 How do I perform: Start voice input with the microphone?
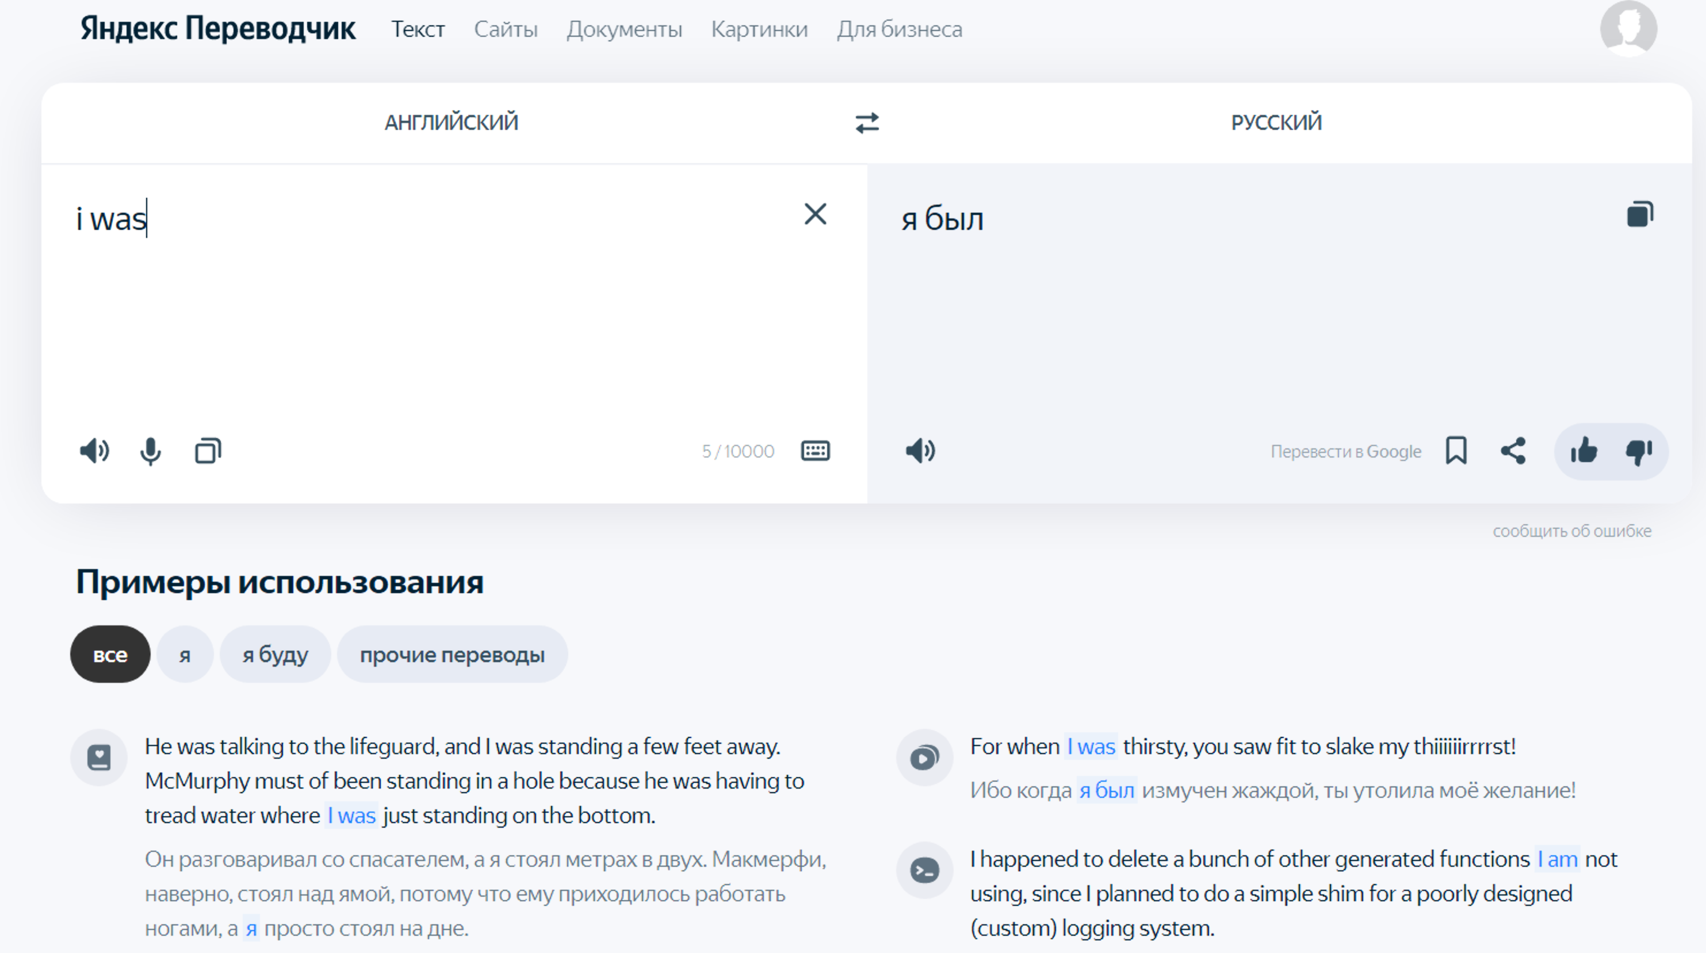(x=150, y=451)
